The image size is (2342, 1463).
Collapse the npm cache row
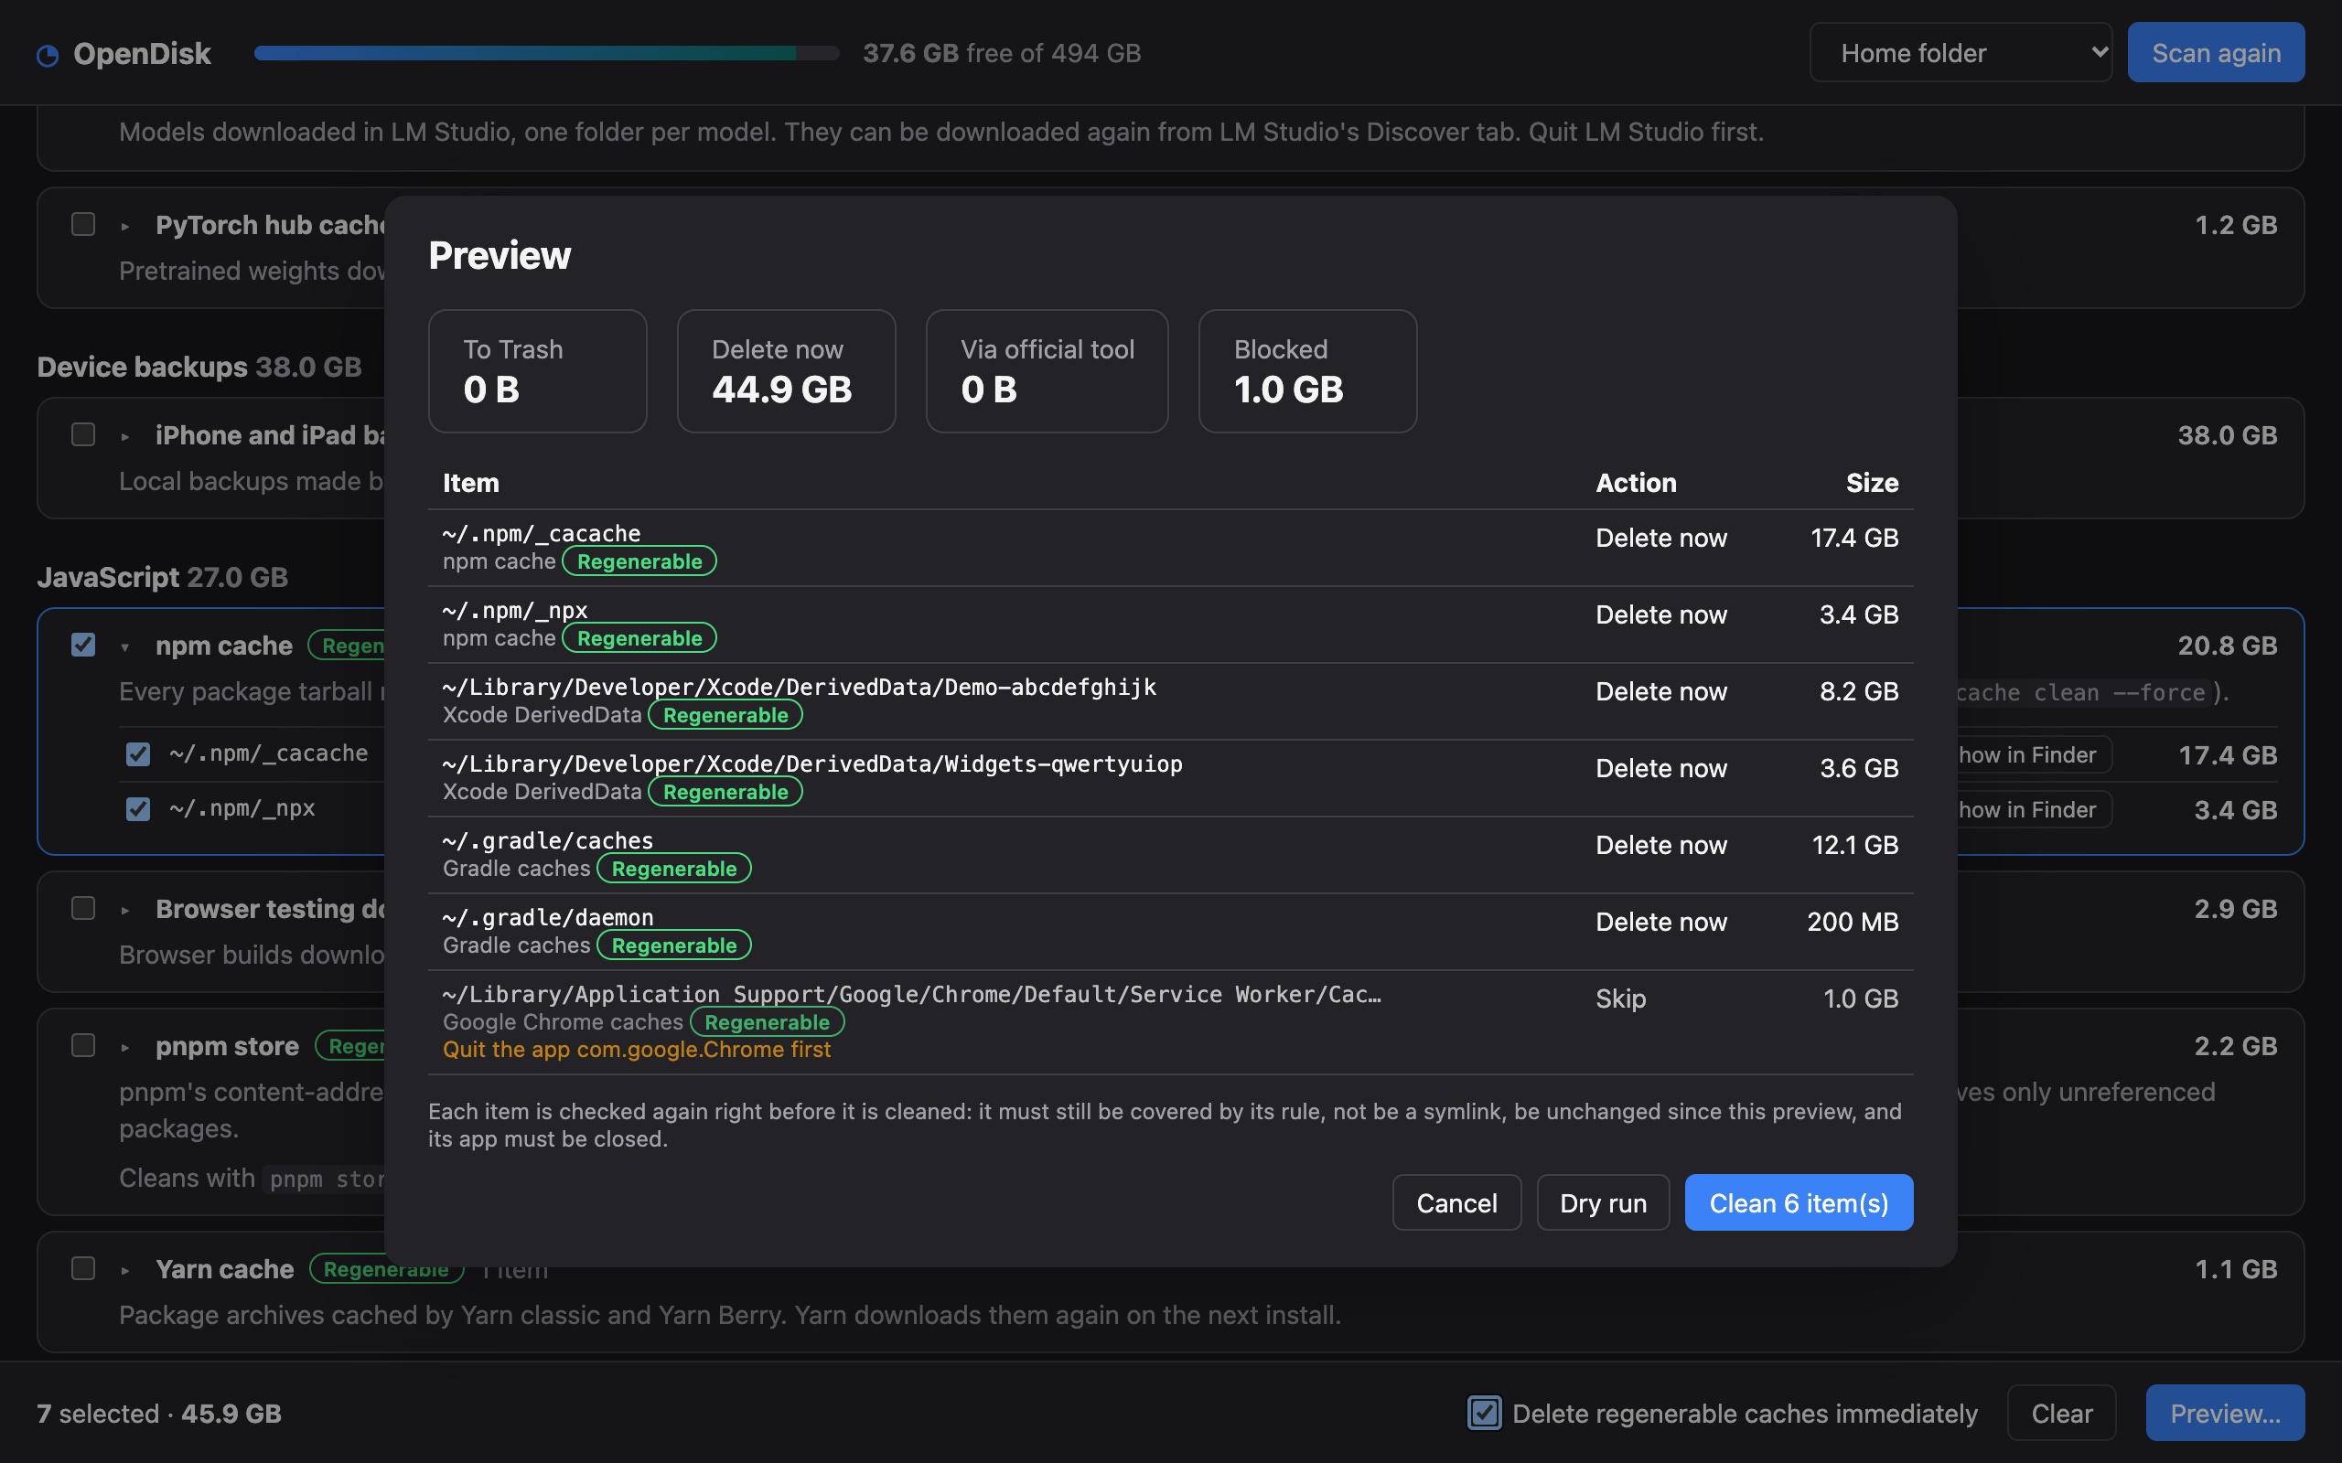tap(124, 647)
